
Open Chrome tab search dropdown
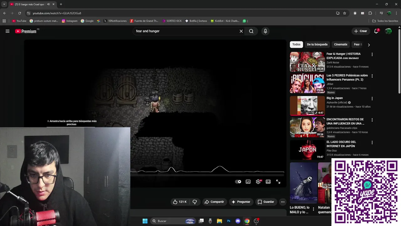coord(4,4)
